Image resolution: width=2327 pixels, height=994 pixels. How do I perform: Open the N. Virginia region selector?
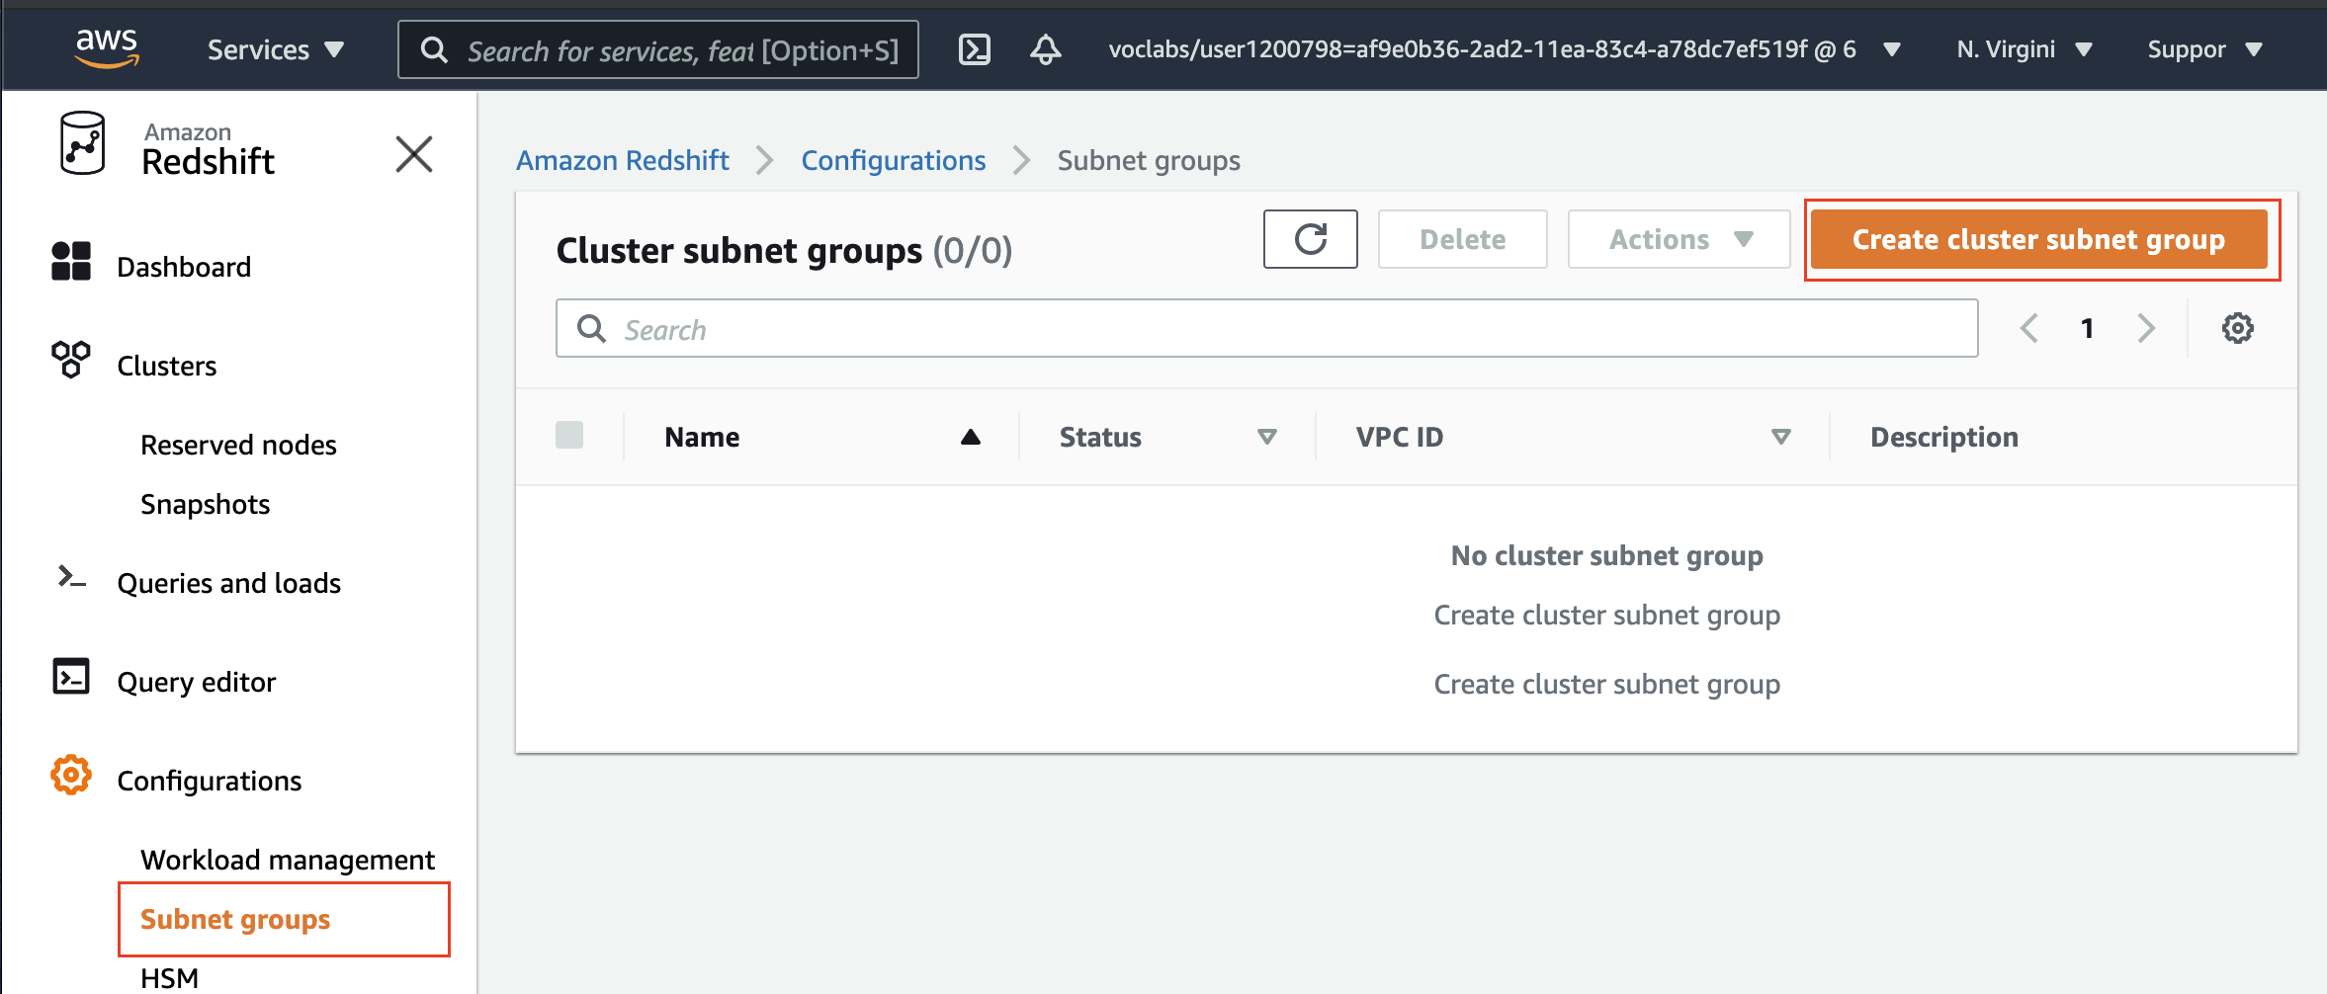(2023, 48)
